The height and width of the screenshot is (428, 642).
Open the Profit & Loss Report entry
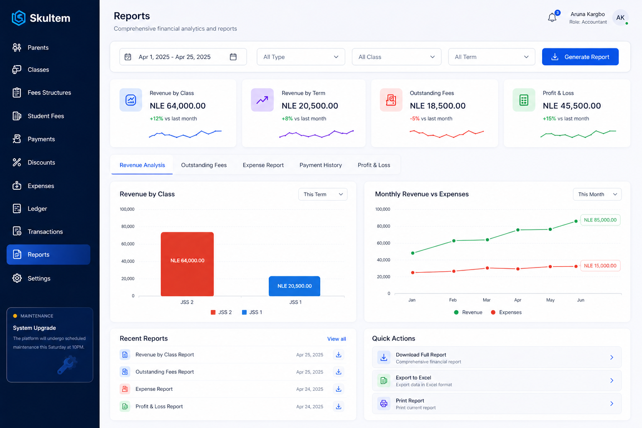pyautogui.click(x=159, y=406)
